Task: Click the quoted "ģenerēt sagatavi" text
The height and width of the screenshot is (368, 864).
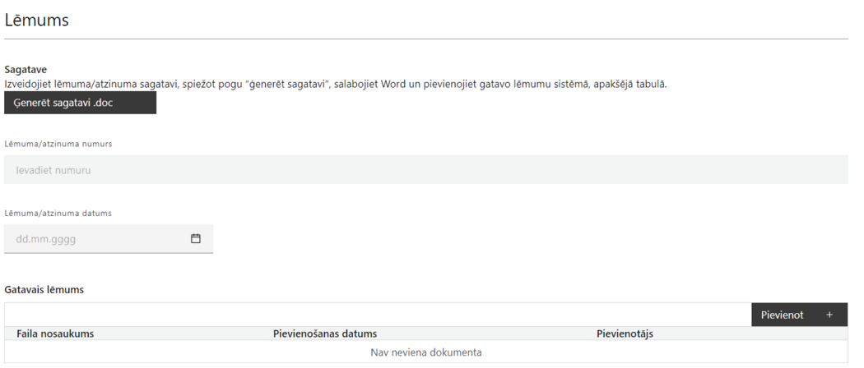Action: 286,85
